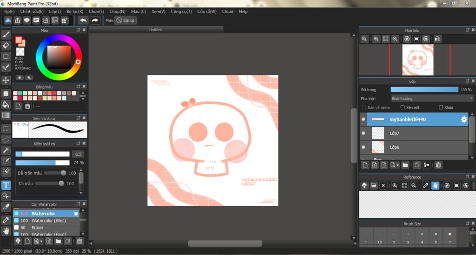
Task: Open the Chỉnh sửa(E) menu
Action: tap(32, 11)
